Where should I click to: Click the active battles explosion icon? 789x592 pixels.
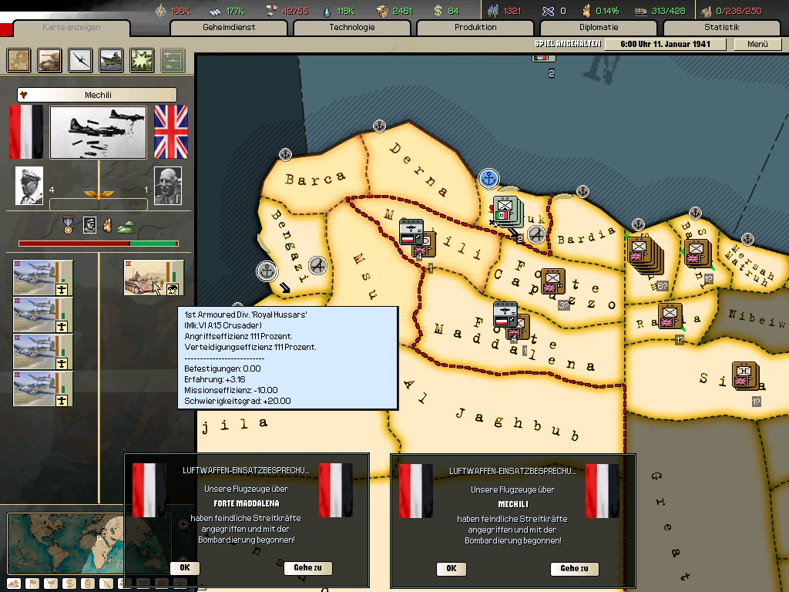click(142, 60)
